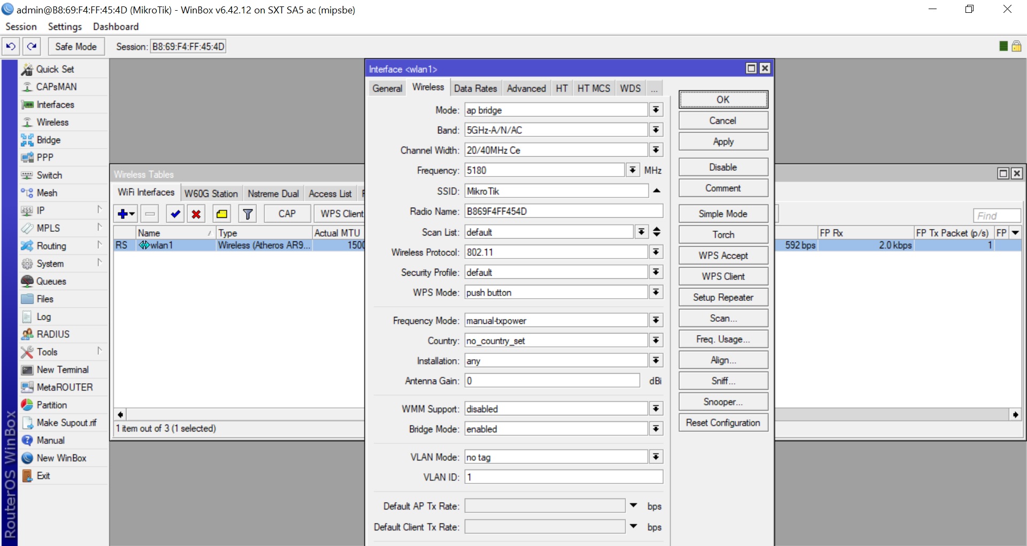
Task: Click Freq. Usage... button
Action: (723, 339)
